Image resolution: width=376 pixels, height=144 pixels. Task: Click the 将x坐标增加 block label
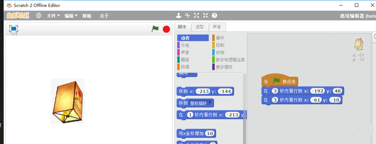pos(191,133)
